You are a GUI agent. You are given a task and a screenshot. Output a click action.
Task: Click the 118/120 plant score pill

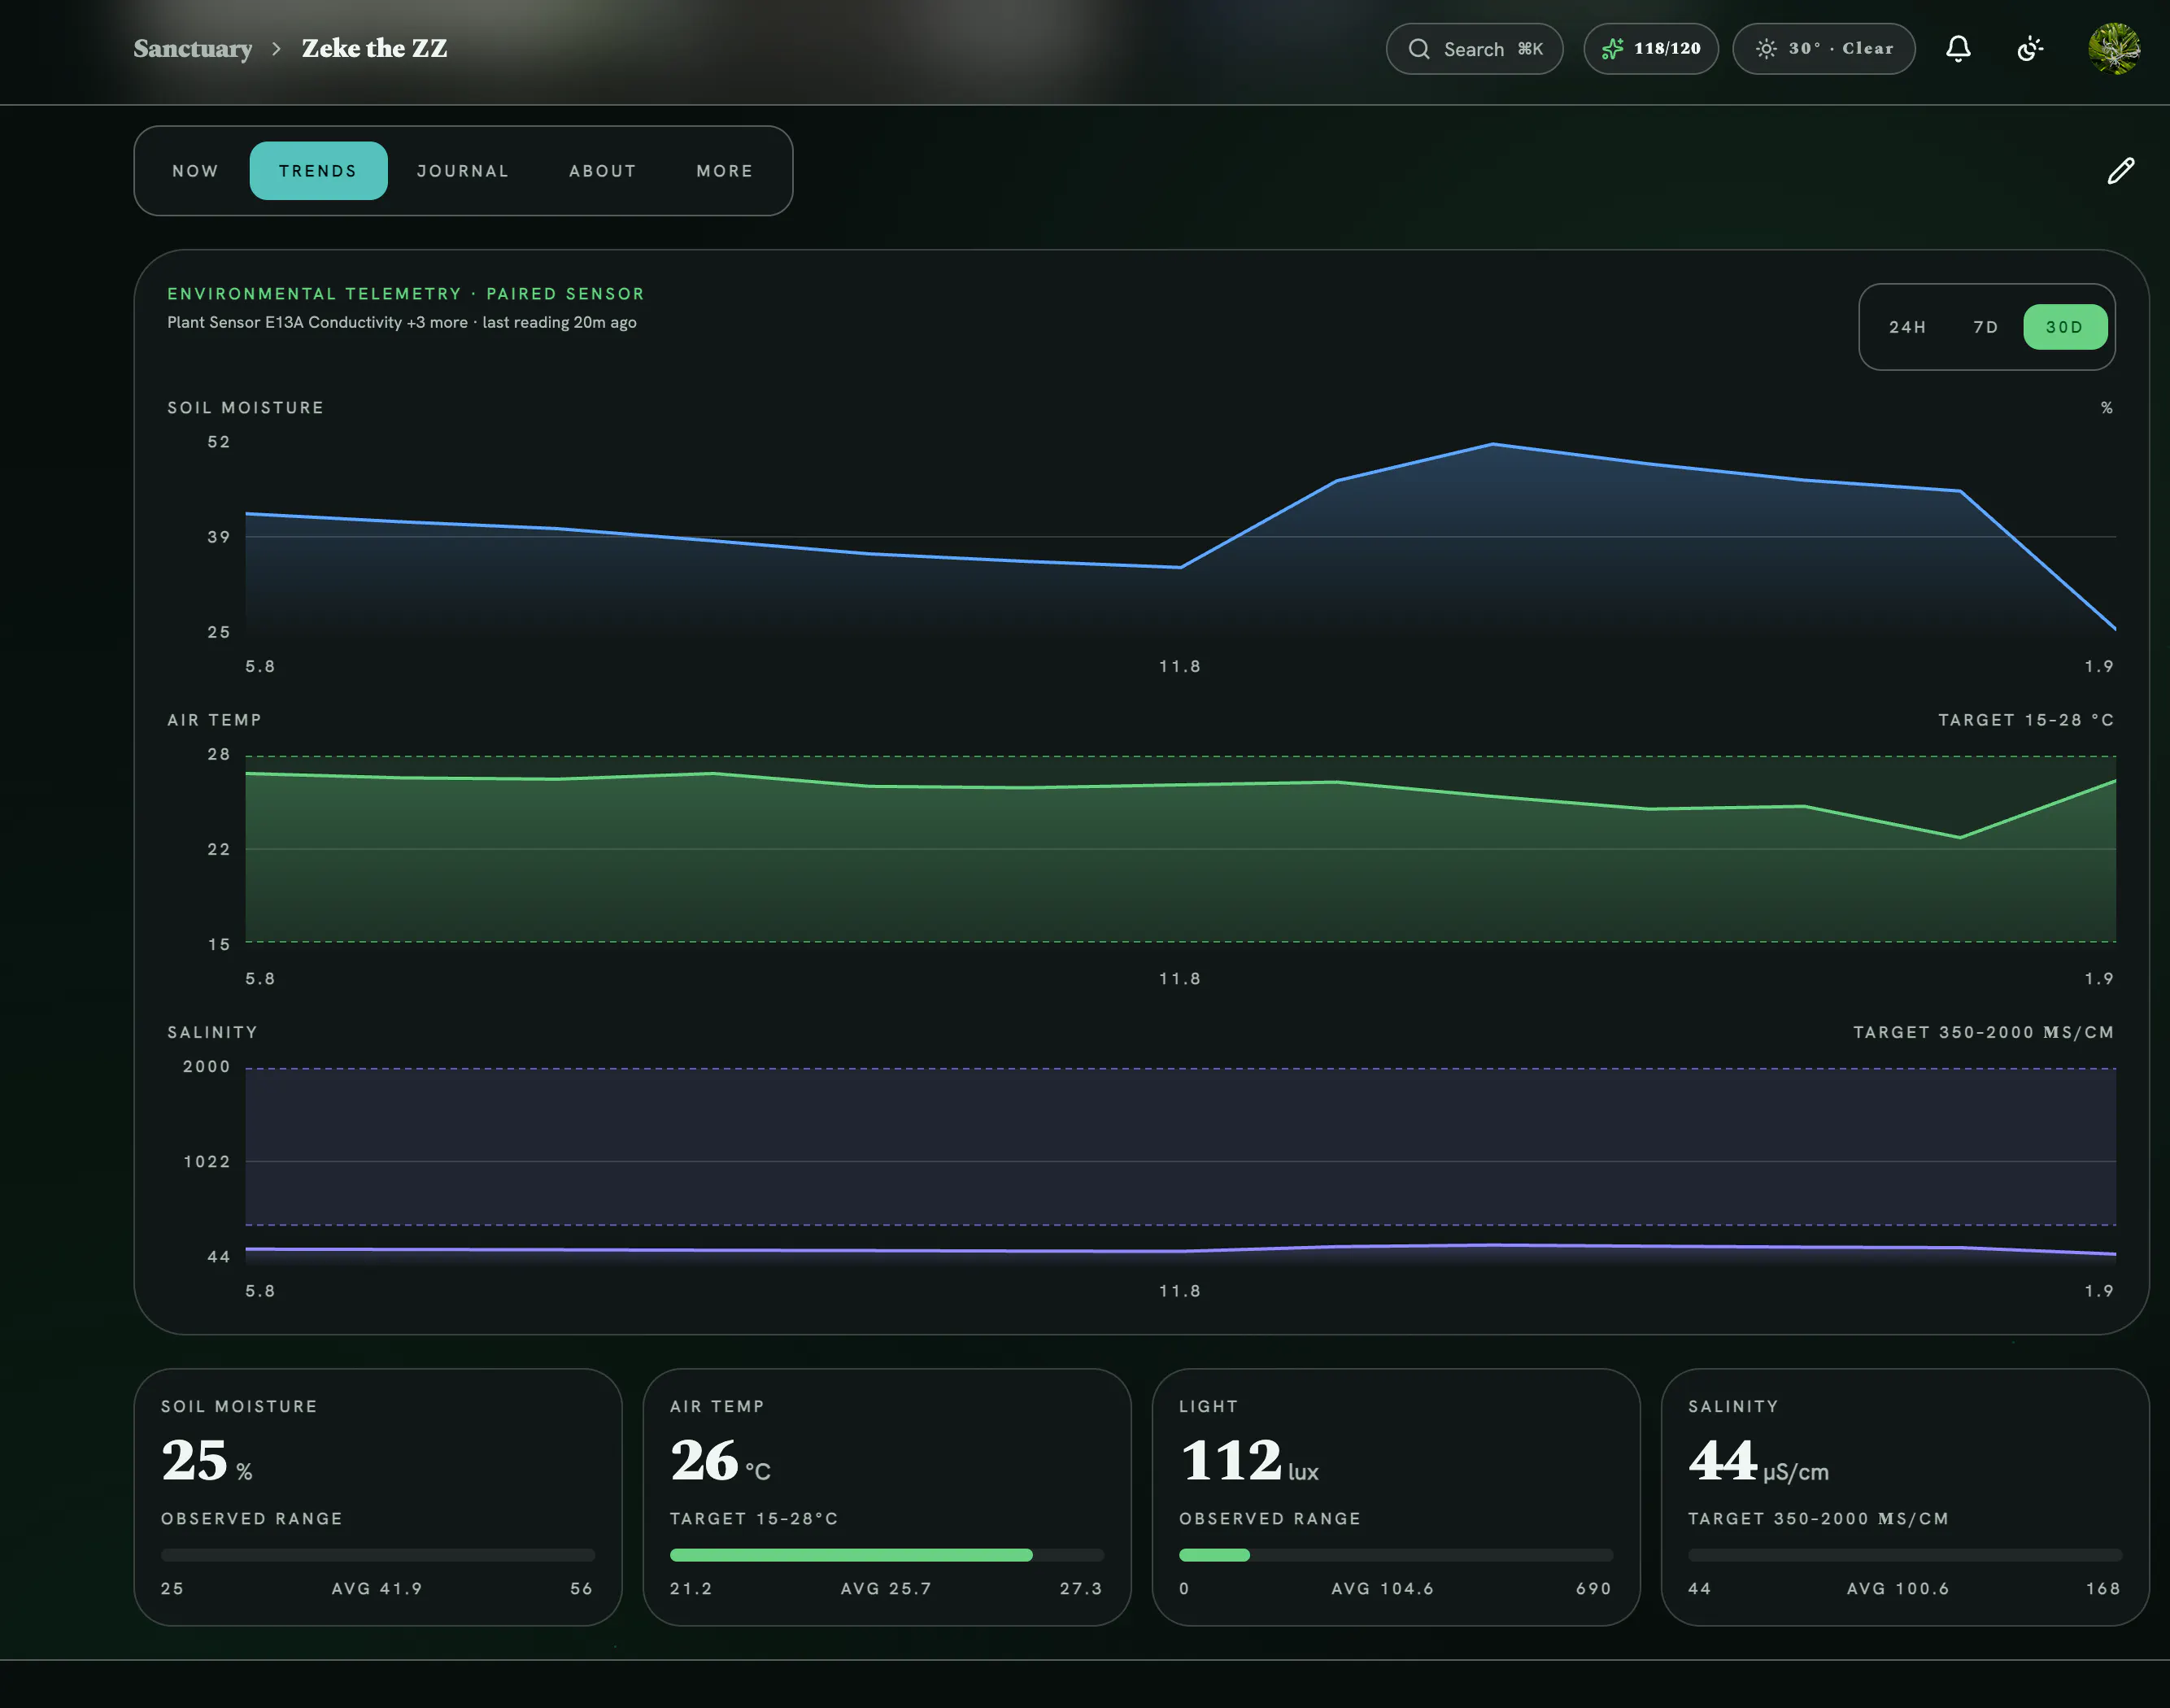click(x=1650, y=49)
